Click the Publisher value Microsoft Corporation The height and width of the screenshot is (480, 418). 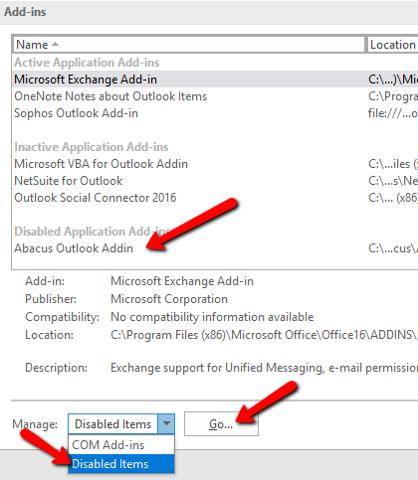pyautogui.click(x=169, y=299)
